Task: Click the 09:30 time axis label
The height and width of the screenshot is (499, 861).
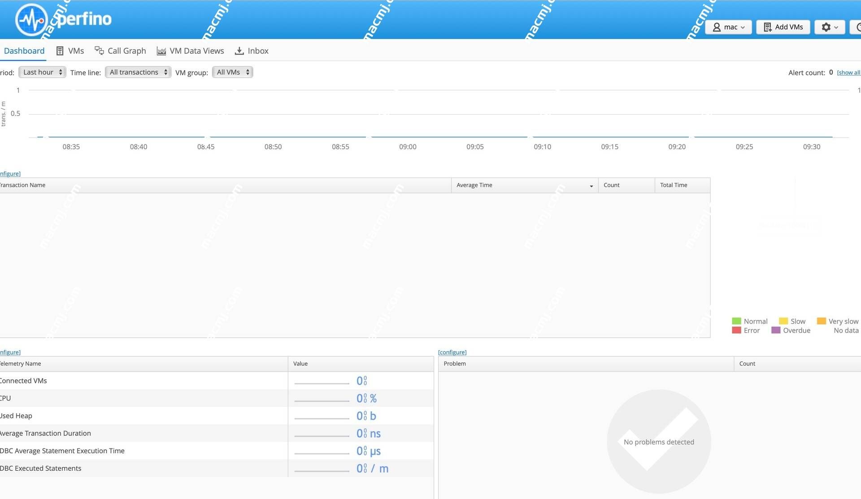Action: (x=812, y=147)
